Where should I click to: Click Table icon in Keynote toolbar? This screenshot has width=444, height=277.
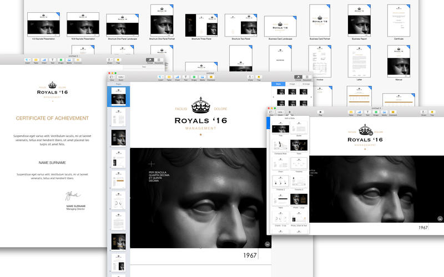(x=351, y=112)
